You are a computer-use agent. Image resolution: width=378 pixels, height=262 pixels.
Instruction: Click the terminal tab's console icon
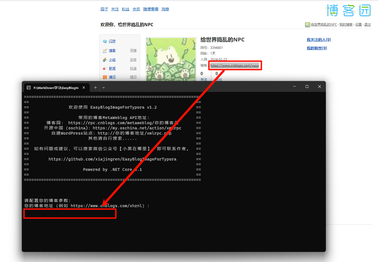pyautogui.click(x=29, y=88)
